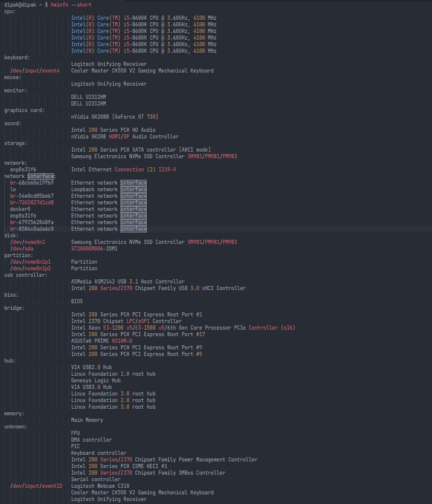Click 'memory:' section heading
The height and width of the screenshot is (504, 432).
(x=14, y=414)
